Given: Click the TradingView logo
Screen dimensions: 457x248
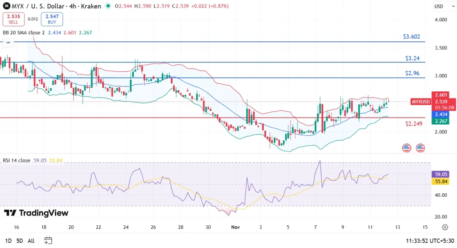Looking at the screenshot, I should click(x=36, y=213).
